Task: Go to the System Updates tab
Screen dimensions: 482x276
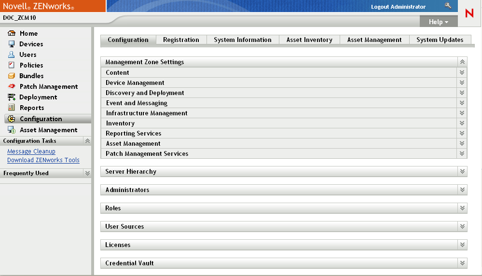Action: (440, 40)
